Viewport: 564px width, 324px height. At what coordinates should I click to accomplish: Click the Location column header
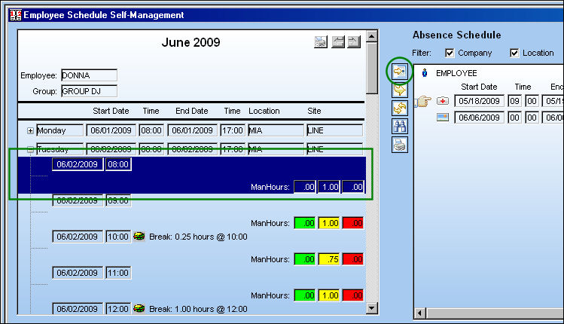264,111
